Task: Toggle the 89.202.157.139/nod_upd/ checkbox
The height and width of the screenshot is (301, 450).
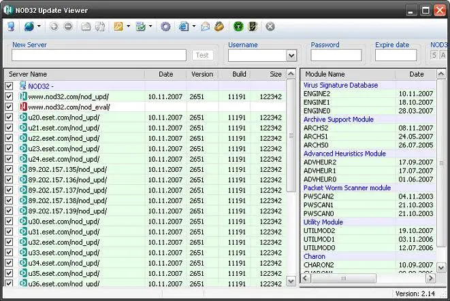Action: click(x=9, y=211)
